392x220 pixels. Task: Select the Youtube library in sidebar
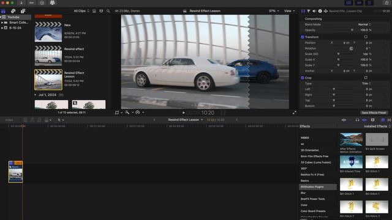[15, 17]
